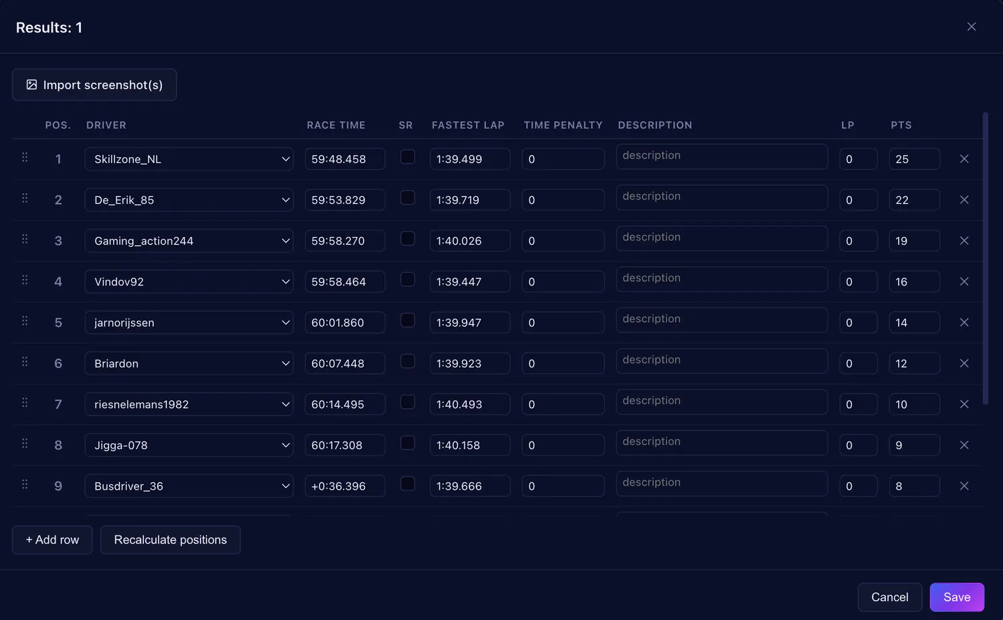Open the riesnelemans1982 driver dropdown

189,404
